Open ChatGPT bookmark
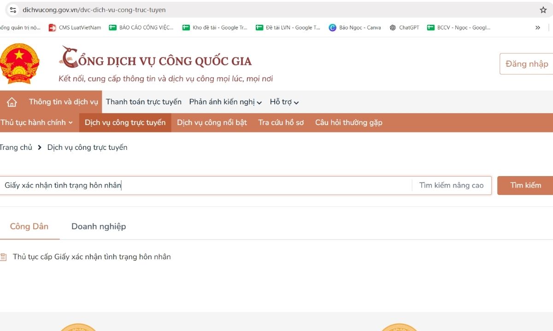This screenshot has height=331, width=553. (404, 28)
